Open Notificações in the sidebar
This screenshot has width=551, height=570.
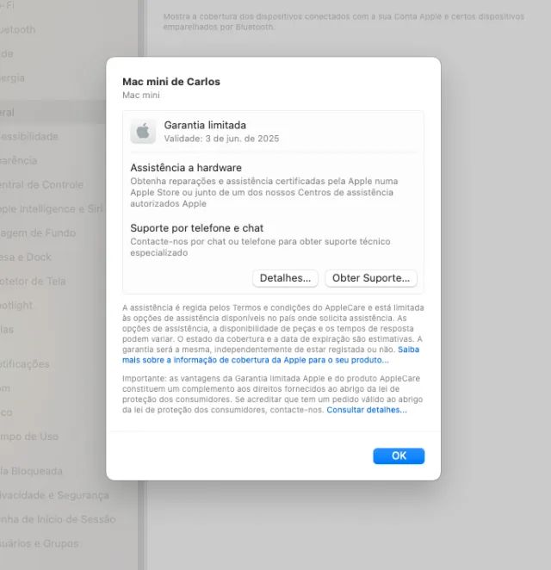pos(25,364)
